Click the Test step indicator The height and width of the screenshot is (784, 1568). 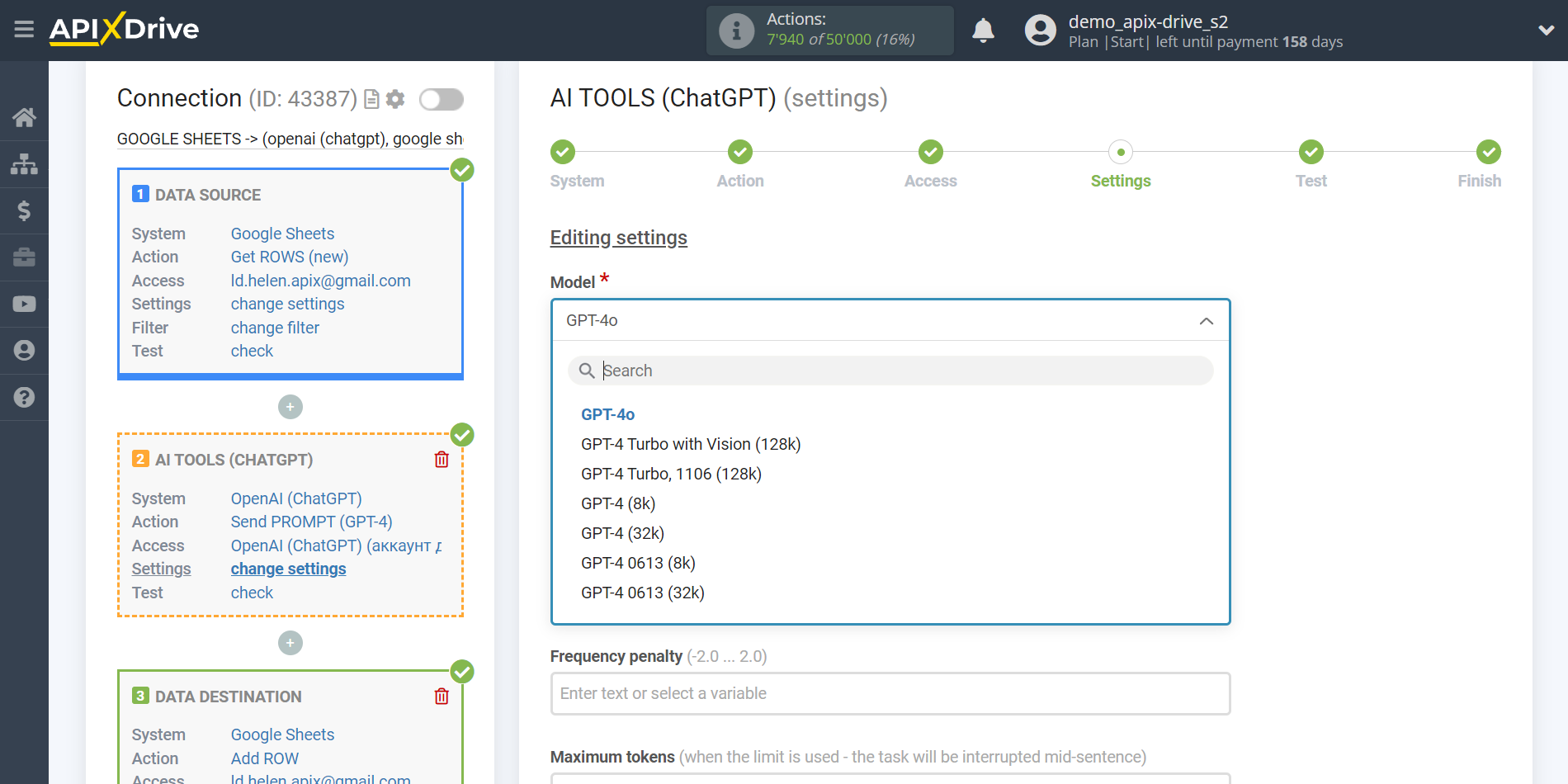(1311, 152)
